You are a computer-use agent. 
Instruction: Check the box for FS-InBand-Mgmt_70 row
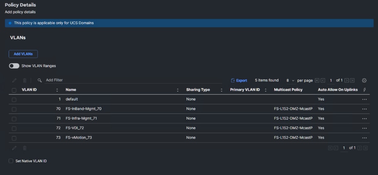(14, 109)
